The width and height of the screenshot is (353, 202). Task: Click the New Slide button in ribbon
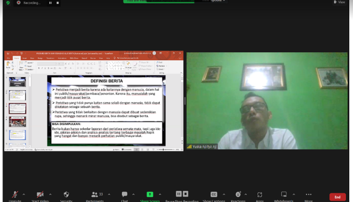pos(21,66)
